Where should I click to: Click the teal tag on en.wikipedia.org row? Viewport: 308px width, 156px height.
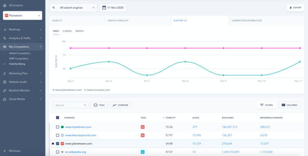click(142, 152)
